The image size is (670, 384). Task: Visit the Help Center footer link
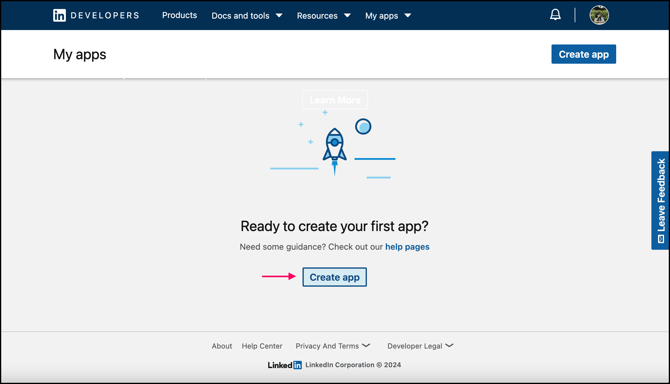[262, 346]
